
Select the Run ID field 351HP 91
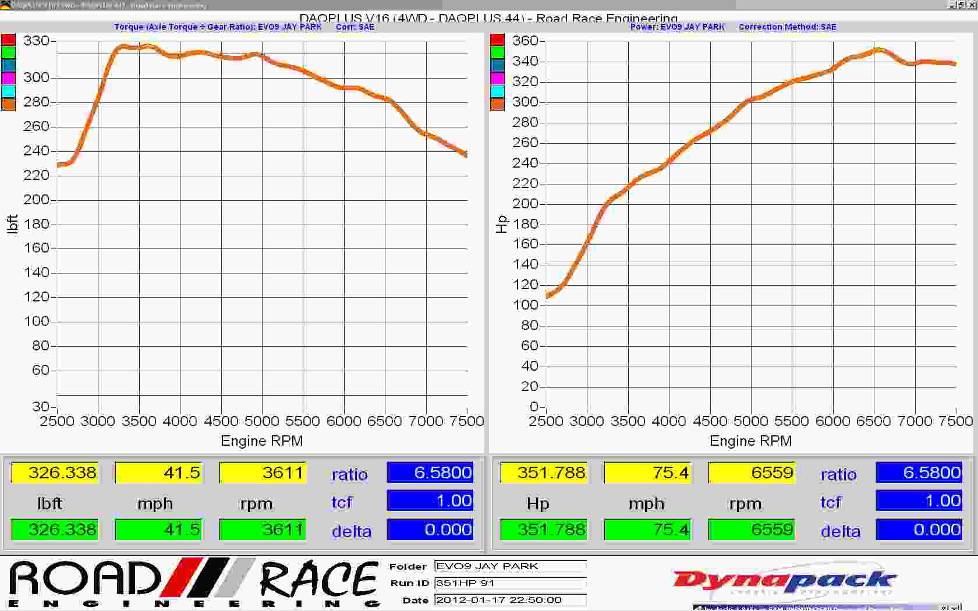point(510,583)
